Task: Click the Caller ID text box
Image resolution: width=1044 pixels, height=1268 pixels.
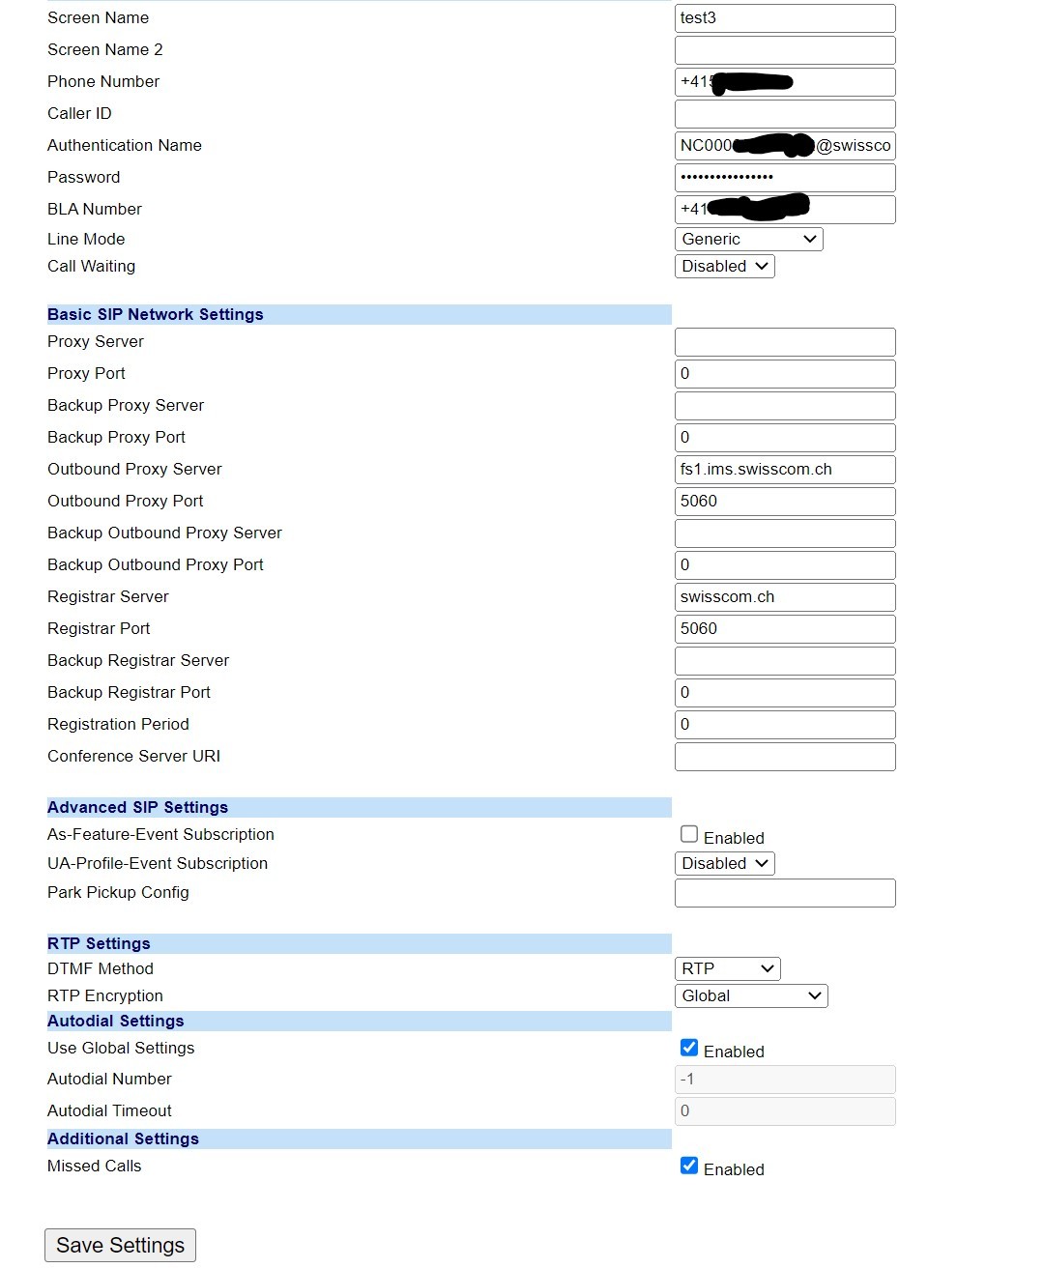Action: tap(784, 114)
